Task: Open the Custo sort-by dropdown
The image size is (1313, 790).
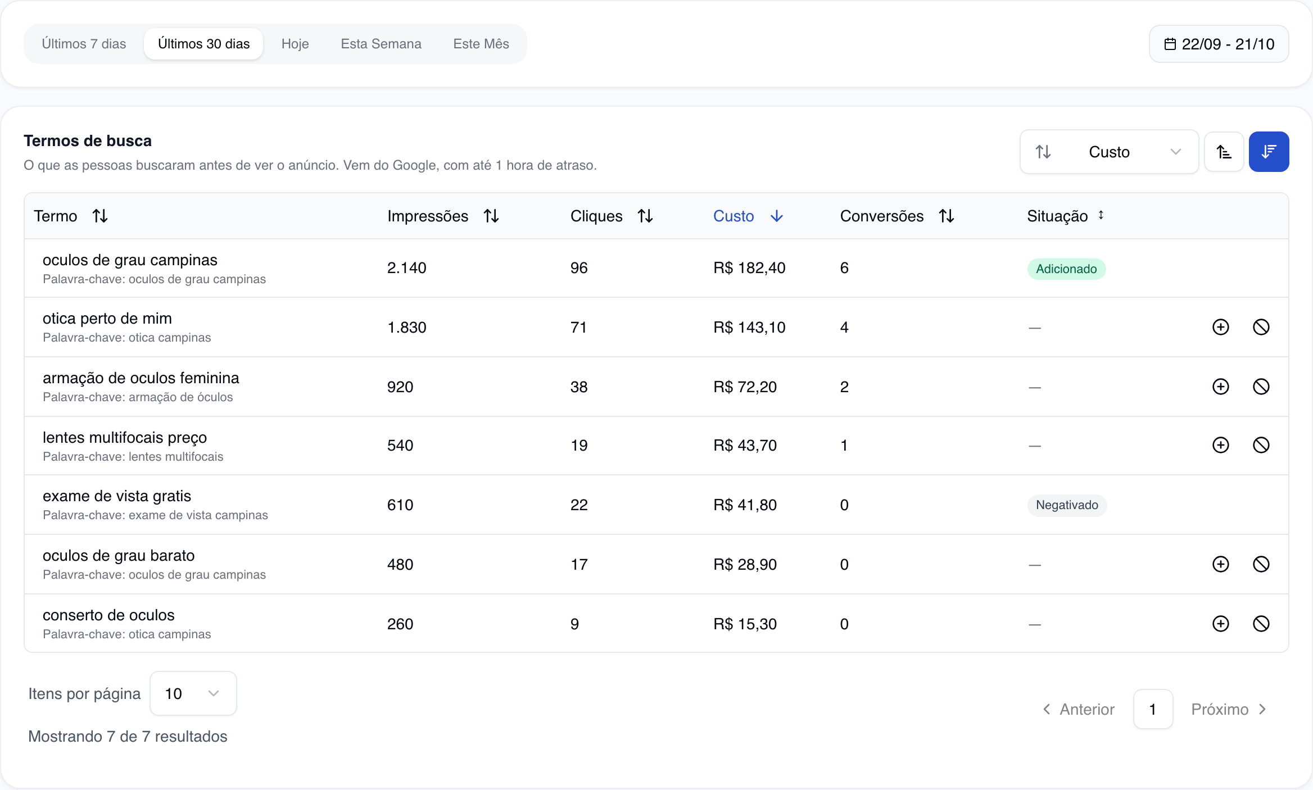Action: pyautogui.click(x=1109, y=152)
